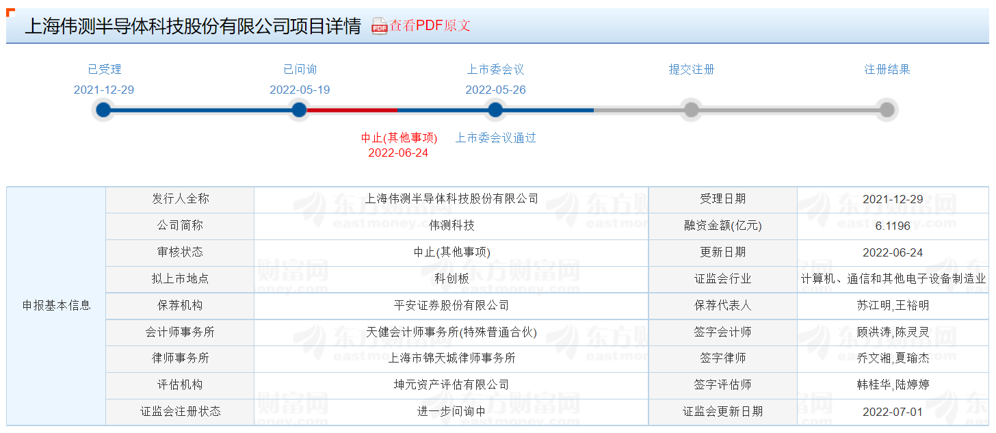
Task: Click the red 中止(其他事项) timeline note
Action: point(399,137)
